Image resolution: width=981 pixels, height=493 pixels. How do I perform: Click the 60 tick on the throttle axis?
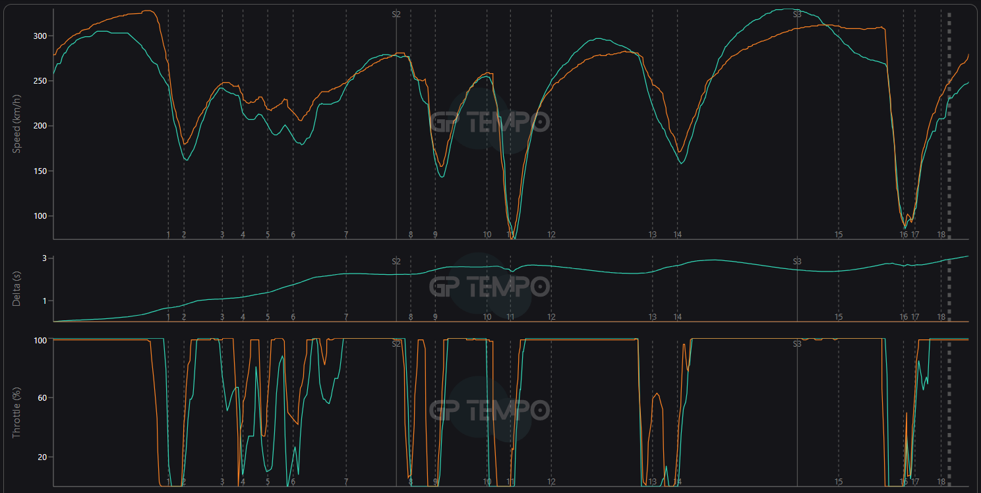pyautogui.click(x=40, y=398)
